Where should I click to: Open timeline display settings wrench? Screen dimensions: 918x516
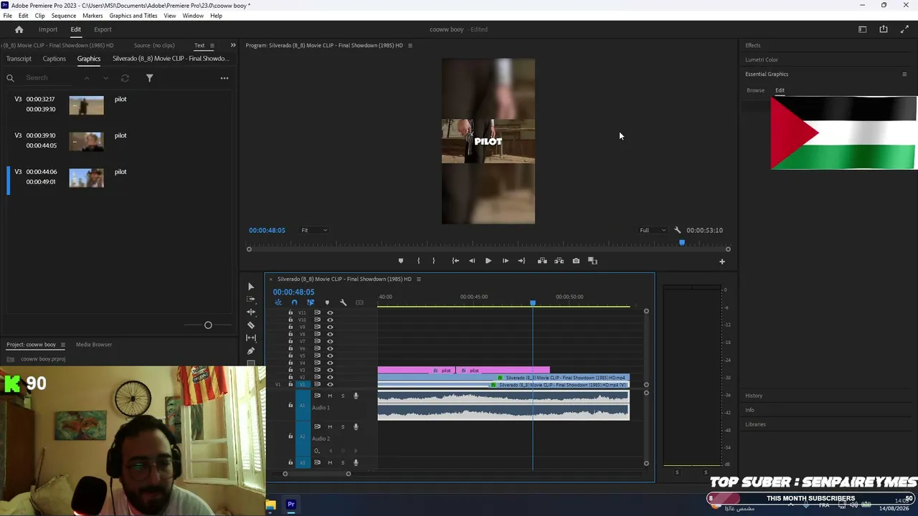point(343,302)
